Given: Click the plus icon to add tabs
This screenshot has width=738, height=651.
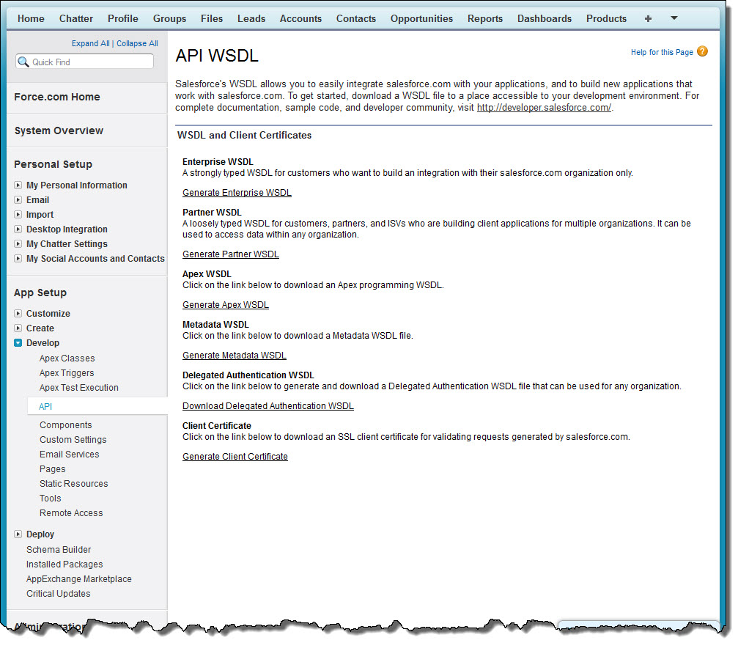Looking at the screenshot, I should (648, 18).
